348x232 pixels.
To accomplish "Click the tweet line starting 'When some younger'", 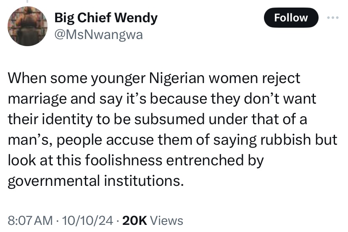I will (x=154, y=78).
